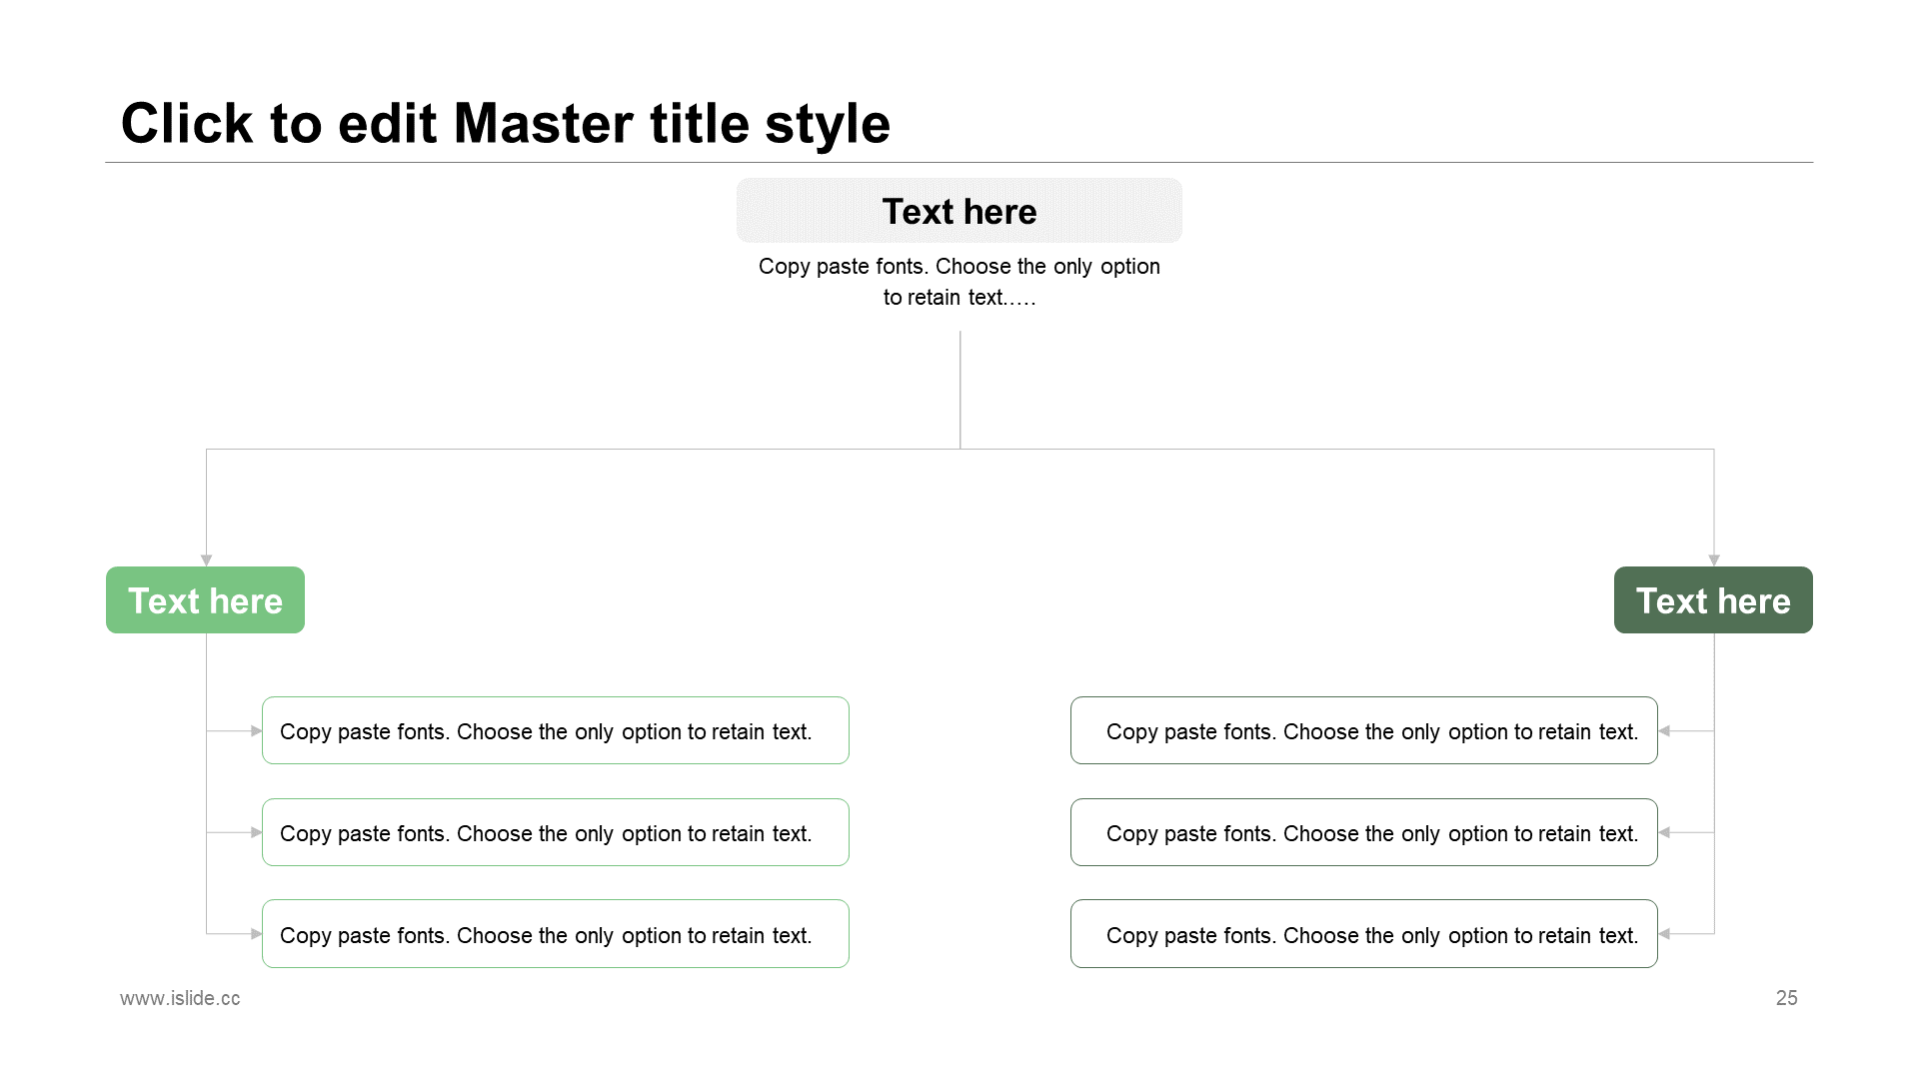
Task: Select first dark-outlined right text box
Action: click(1364, 730)
